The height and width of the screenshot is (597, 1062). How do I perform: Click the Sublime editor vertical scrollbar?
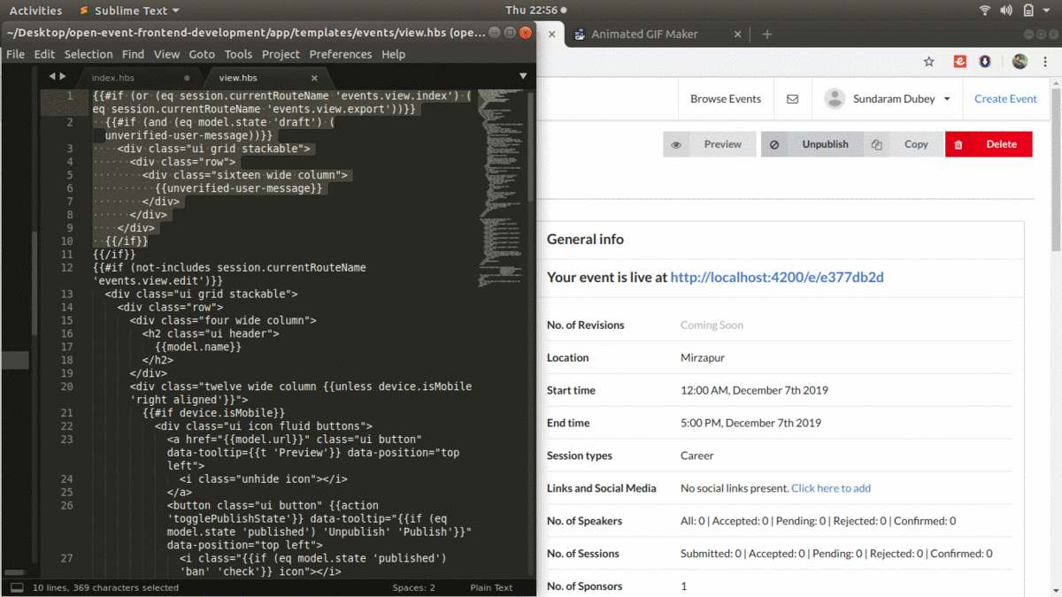pyautogui.click(x=530, y=146)
